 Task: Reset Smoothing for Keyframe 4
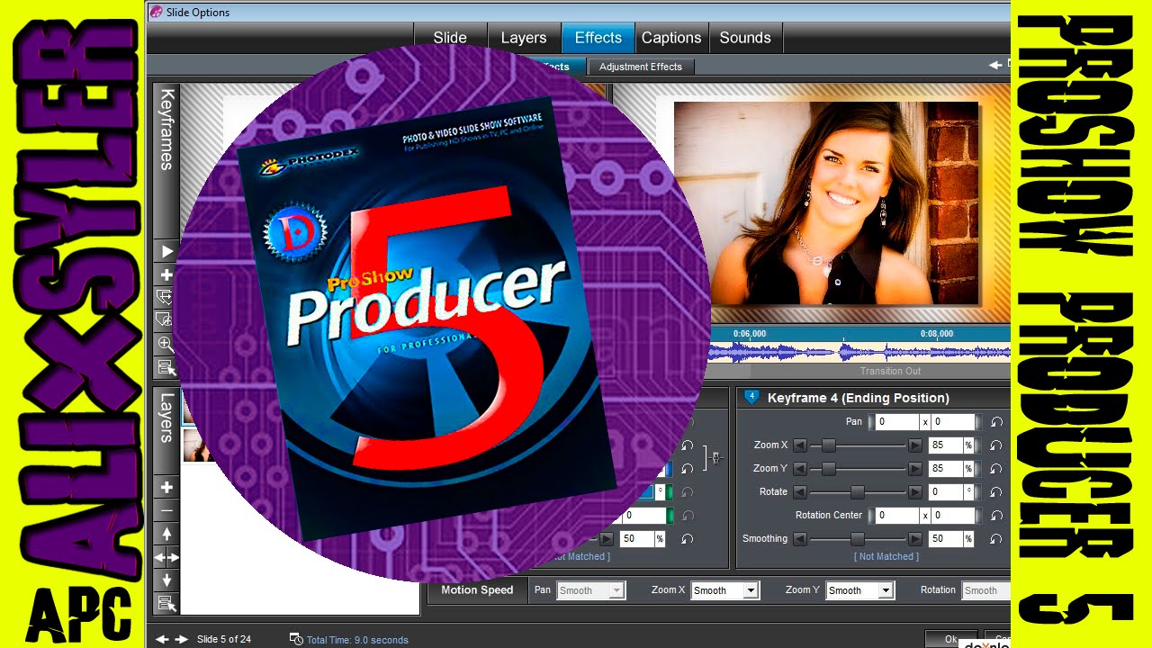[x=996, y=538]
